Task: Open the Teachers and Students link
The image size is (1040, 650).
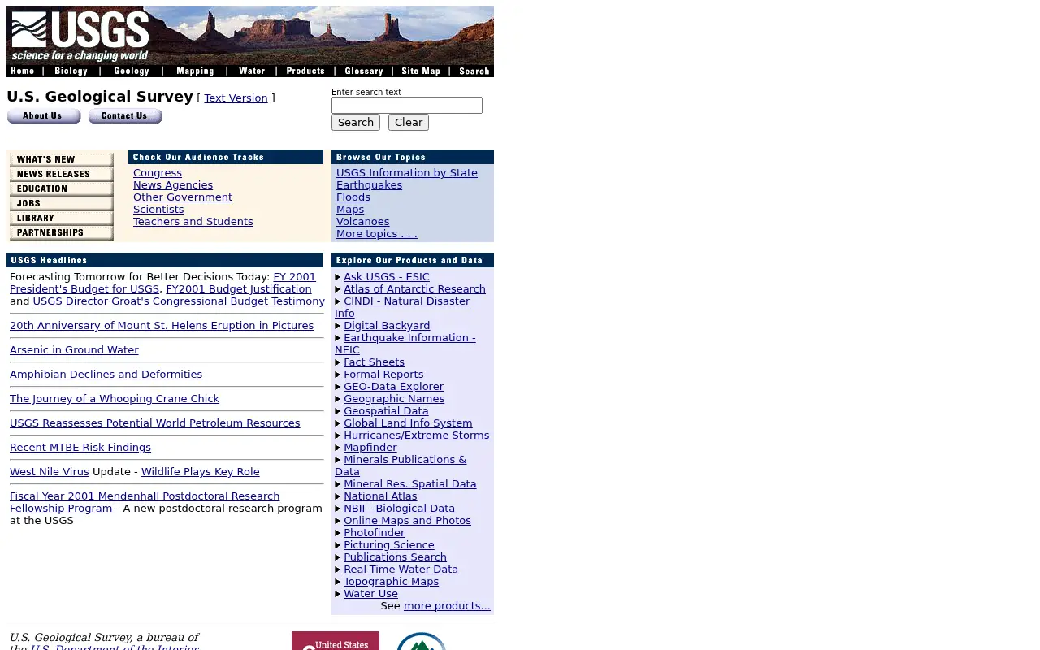Action: click(x=193, y=222)
